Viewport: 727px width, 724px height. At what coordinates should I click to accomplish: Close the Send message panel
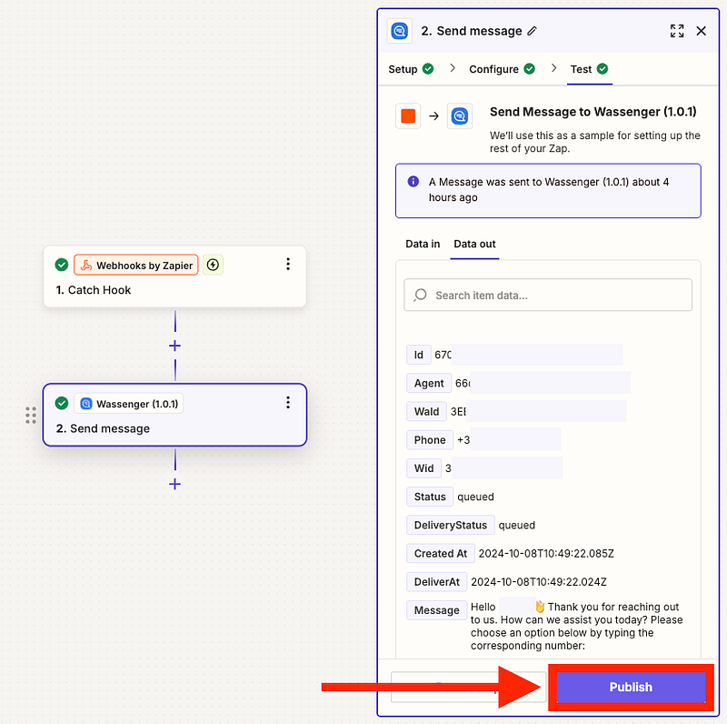tap(701, 31)
